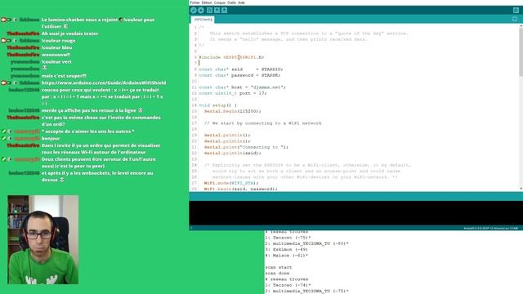Click the 'Ah ouai je voulais tester' chat message

tap(69, 33)
